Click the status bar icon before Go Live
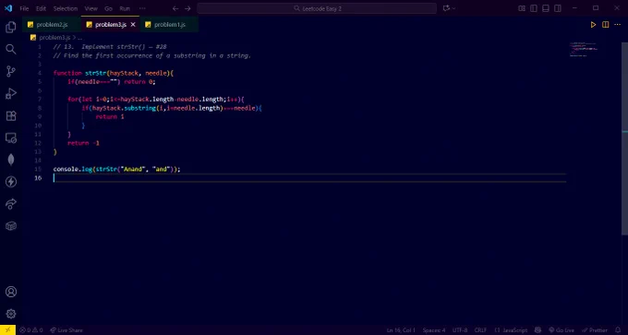 [537, 330]
